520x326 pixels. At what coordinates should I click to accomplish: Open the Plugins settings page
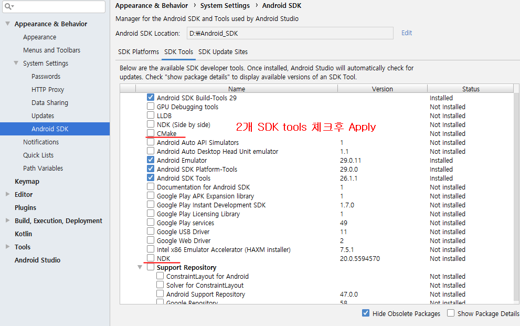coord(25,207)
